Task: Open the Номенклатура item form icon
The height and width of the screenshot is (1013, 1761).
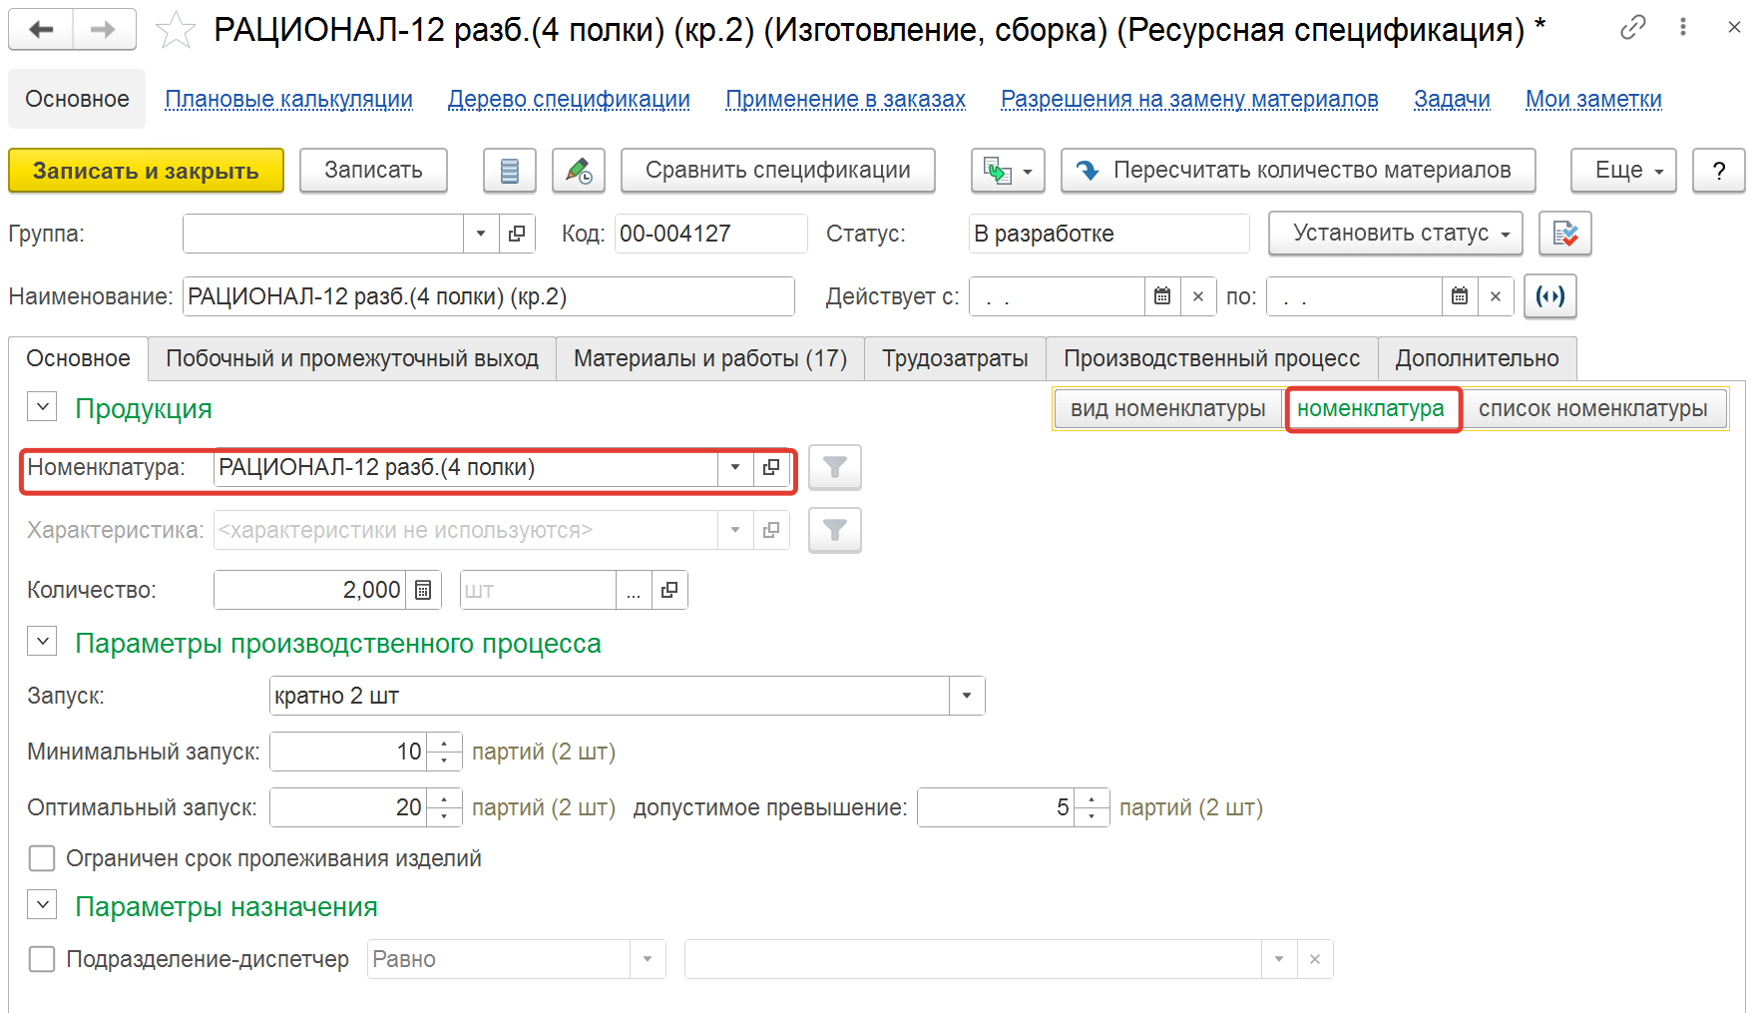Action: coord(771,467)
